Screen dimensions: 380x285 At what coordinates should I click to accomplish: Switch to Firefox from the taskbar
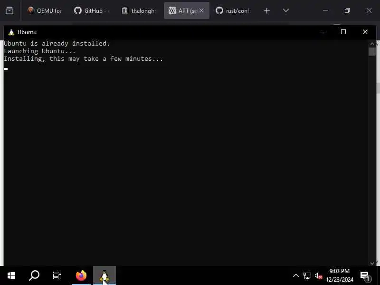[81, 275]
